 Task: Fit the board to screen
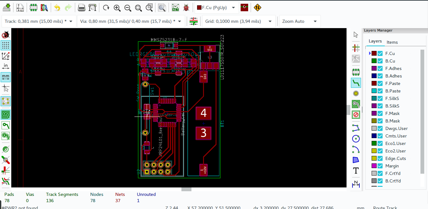[x=138, y=7]
